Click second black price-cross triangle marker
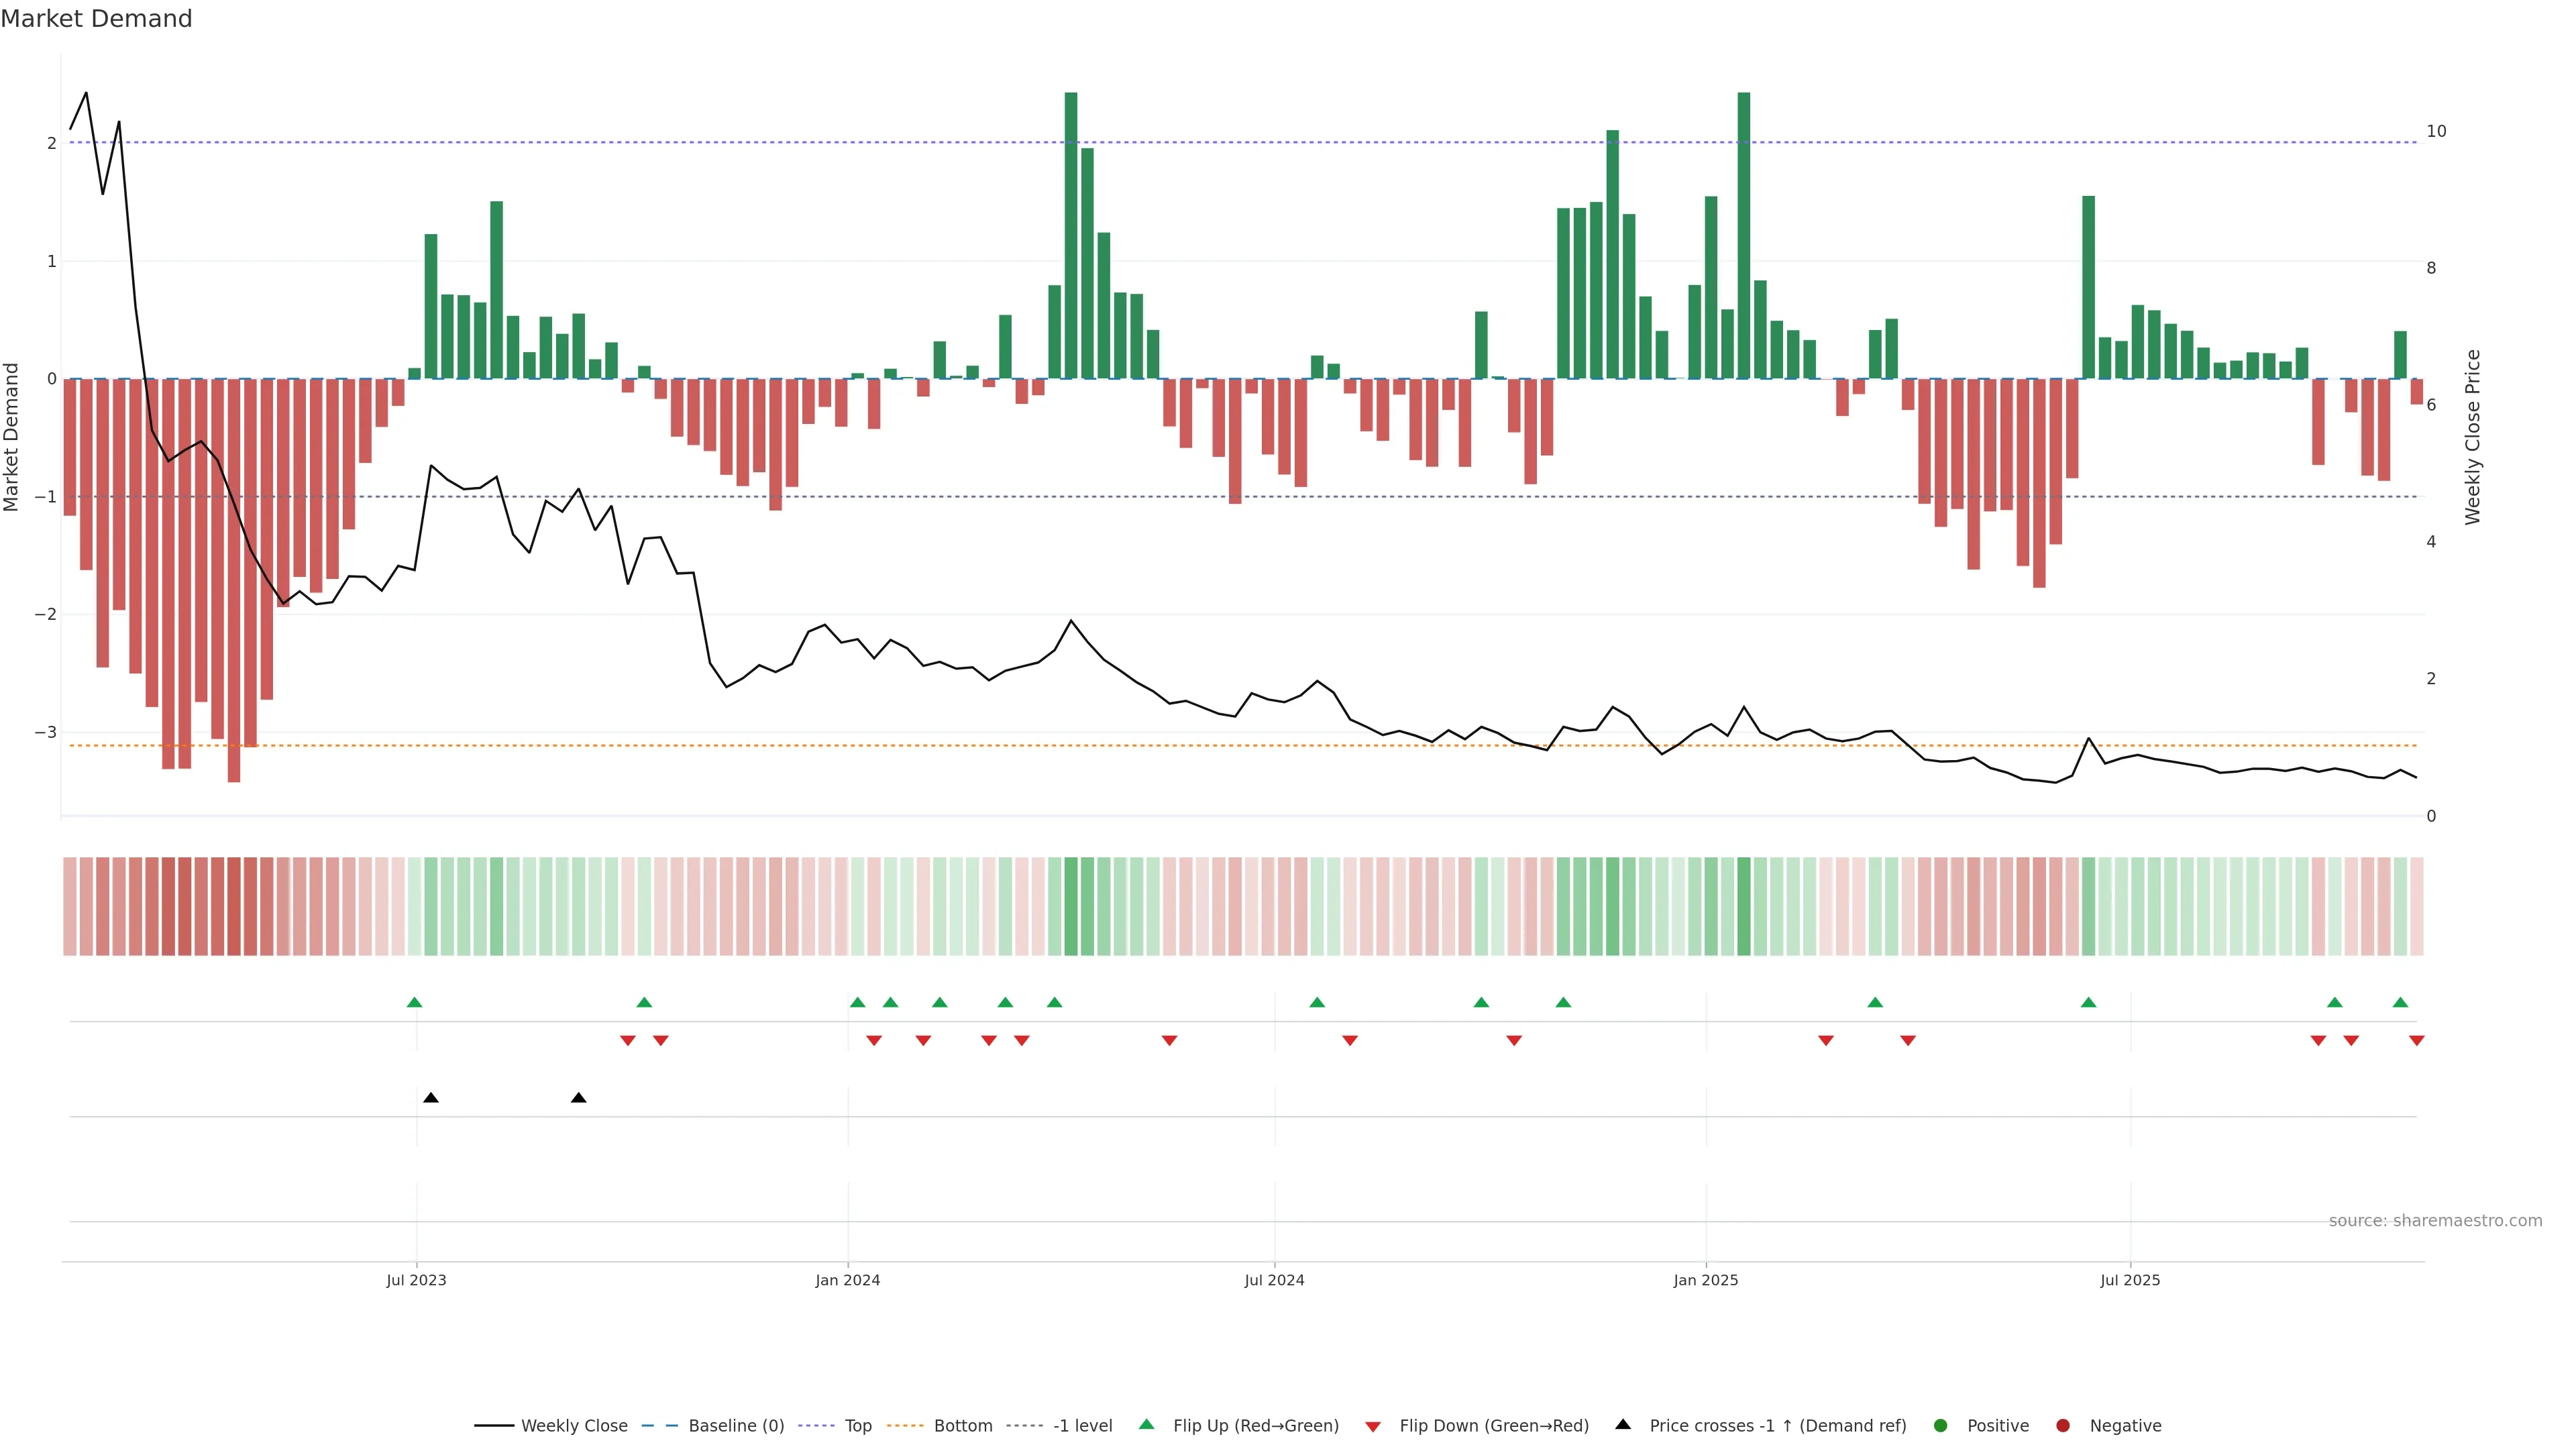The height and width of the screenshot is (1449, 2576). tap(578, 1098)
